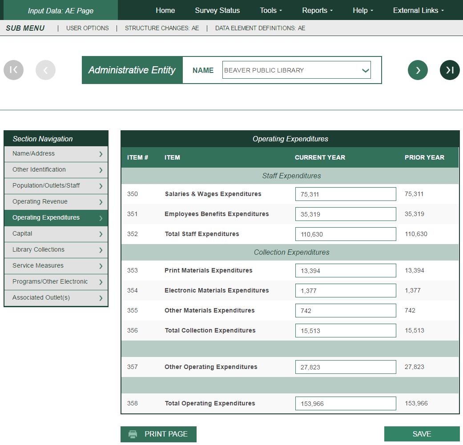Click the Total Operating Expenditures input field

click(x=345, y=404)
